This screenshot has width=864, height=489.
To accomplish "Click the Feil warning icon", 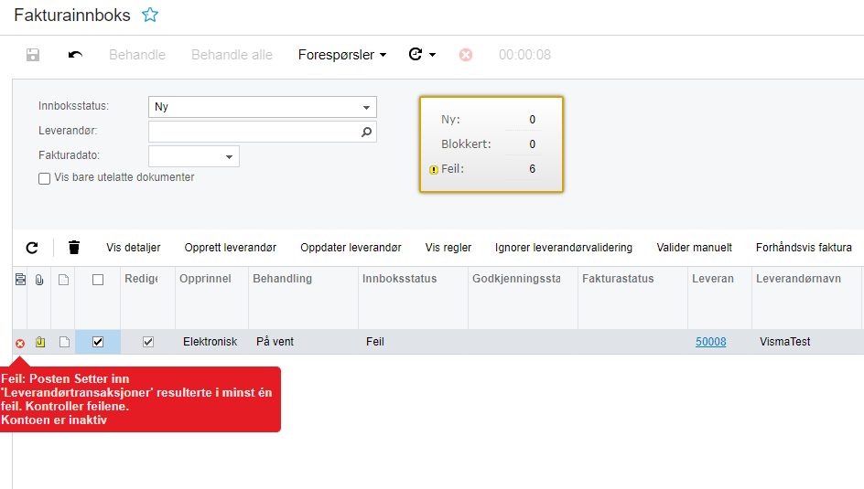I will pyautogui.click(x=434, y=169).
